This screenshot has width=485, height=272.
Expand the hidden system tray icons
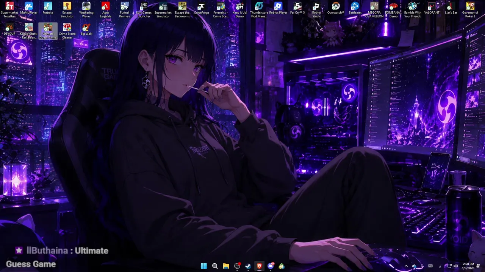point(406,266)
